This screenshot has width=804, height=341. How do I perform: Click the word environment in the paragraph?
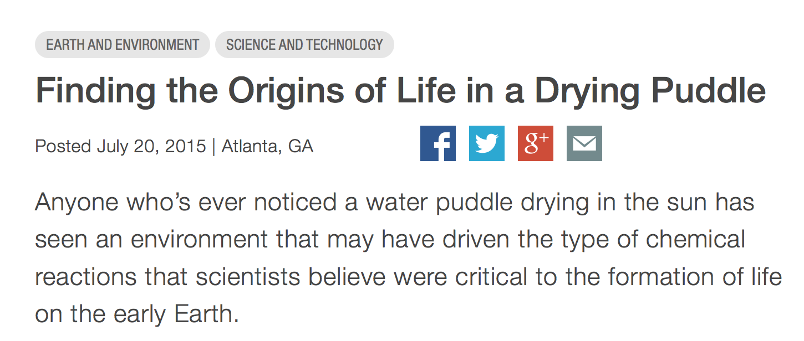pos(187,240)
